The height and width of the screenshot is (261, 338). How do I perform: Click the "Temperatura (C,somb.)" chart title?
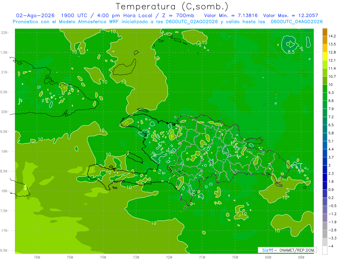[x=172, y=6]
